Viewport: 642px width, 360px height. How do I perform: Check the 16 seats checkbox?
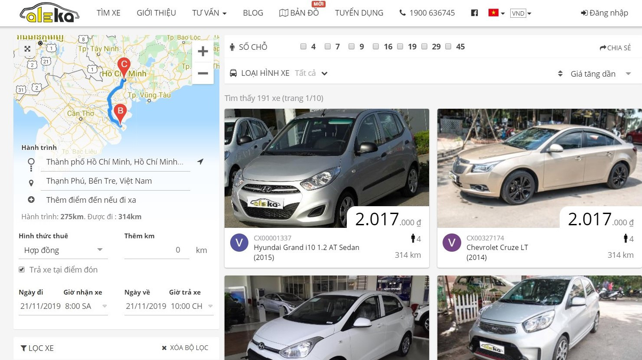376,46
